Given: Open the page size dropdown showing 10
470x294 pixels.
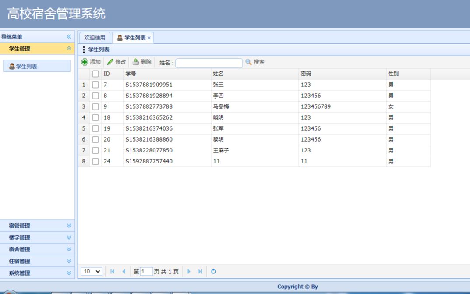Looking at the screenshot, I should coord(91,272).
